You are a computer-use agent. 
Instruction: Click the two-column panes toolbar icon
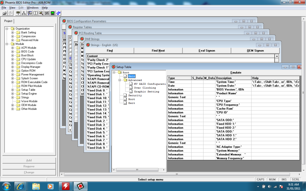pyautogui.click(x=35, y=13)
